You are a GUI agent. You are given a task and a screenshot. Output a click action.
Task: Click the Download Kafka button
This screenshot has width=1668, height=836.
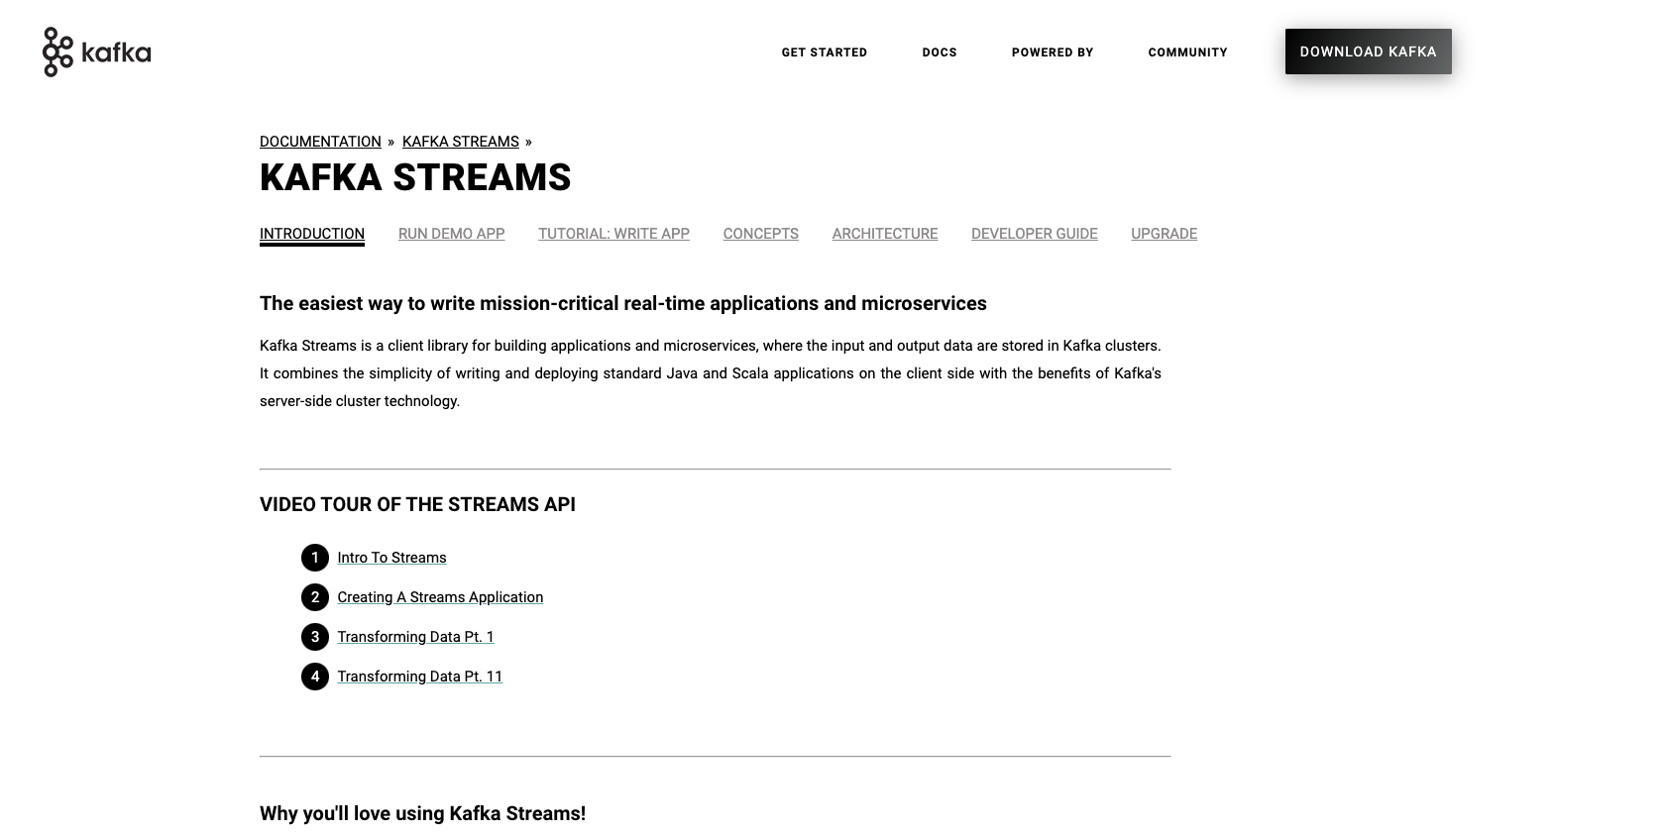[x=1368, y=52]
